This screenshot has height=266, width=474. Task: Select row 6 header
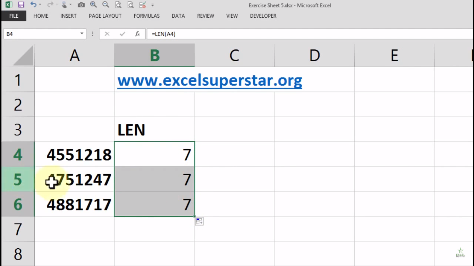coord(18,204)
